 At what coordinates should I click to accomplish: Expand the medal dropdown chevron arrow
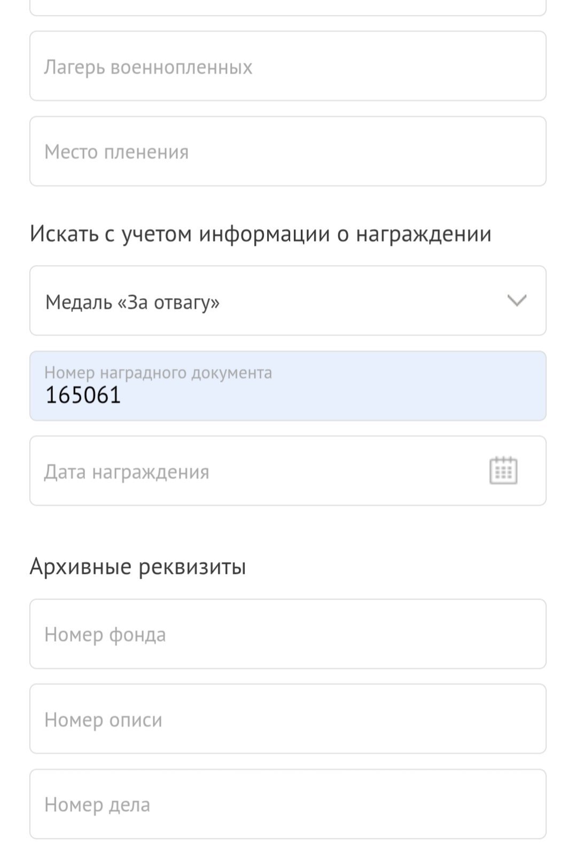[517, 301]
